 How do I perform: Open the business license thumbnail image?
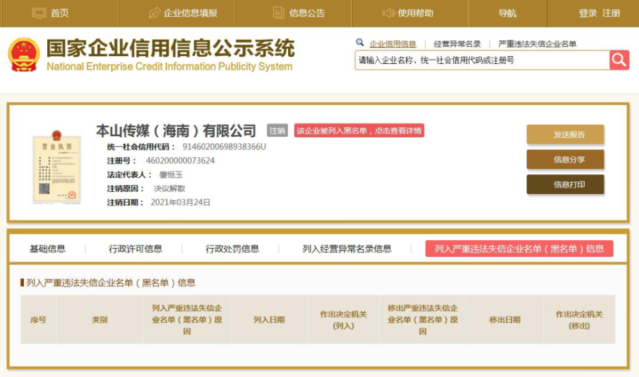(57, 167)
